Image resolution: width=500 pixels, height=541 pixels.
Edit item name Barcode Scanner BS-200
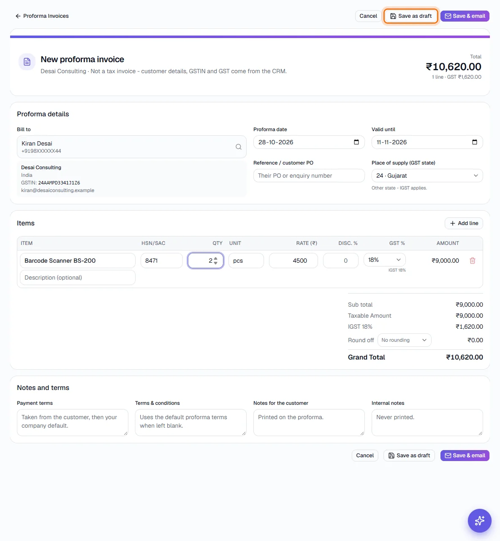[78, 261]
